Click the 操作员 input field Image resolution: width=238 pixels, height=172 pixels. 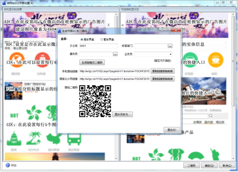click(96, 54)
